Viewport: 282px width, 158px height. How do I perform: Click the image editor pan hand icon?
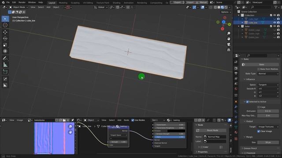(70, 132)
